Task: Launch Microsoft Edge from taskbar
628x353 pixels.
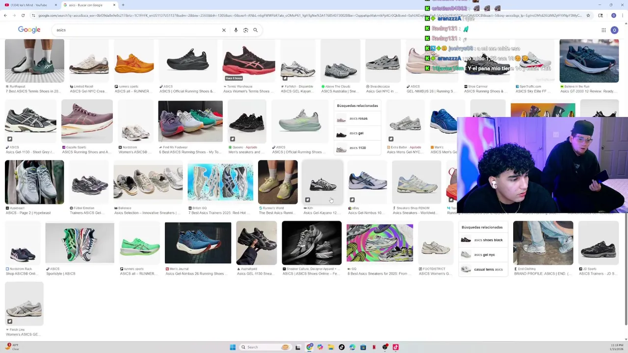Action: coord(352,347)
